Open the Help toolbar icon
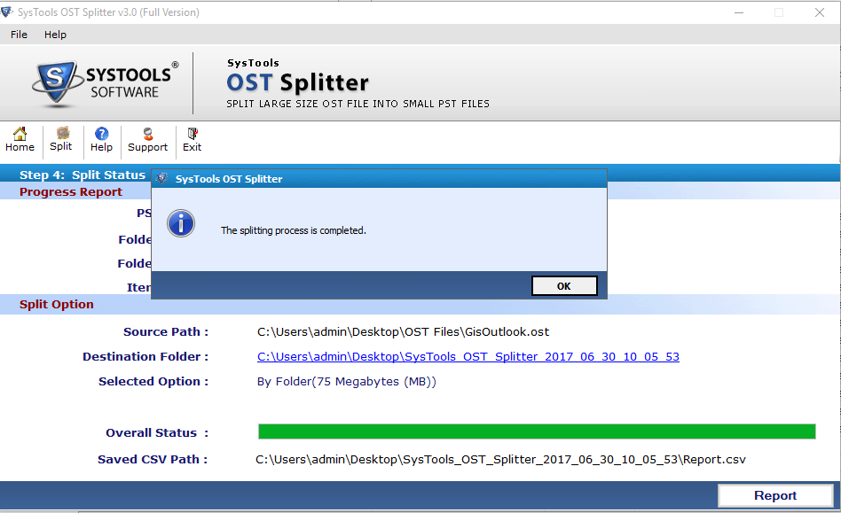This screenshot has height=513, width=841. point(101,140)
